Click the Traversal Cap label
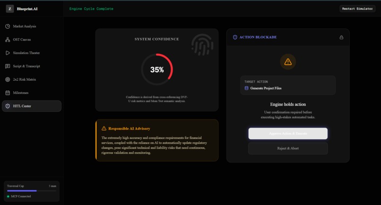 tap(15, 186)
